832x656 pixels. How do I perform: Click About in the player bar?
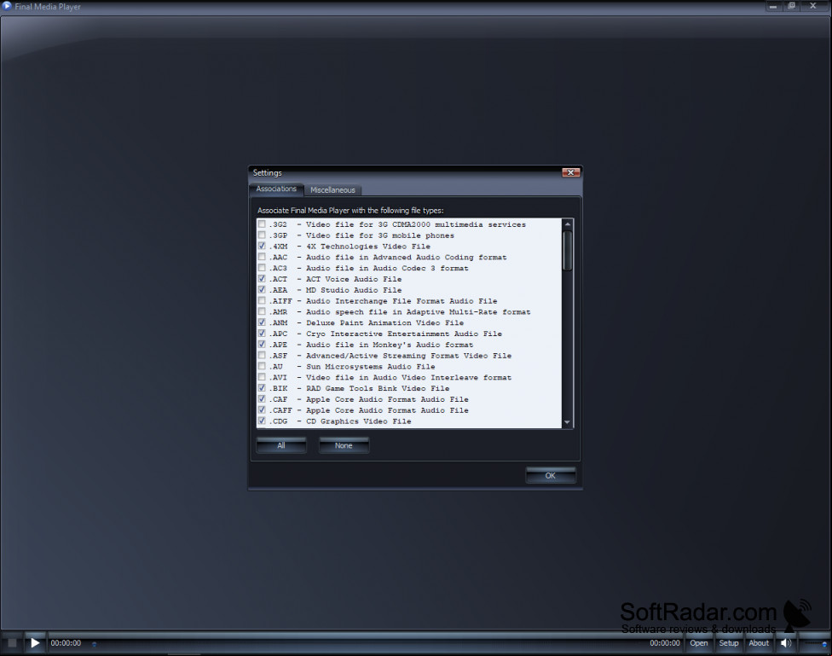(x=759, y=642)
